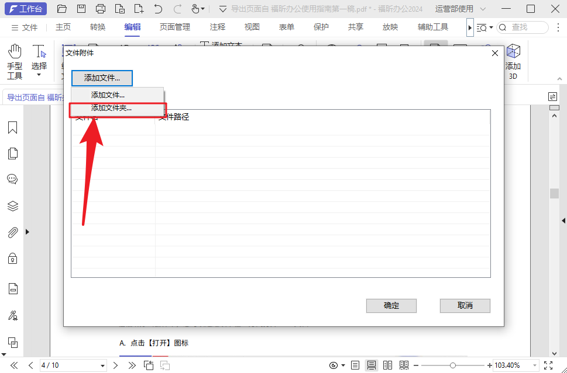
Task: Click the save floppy disk icon
Action: tap(81, 9)
